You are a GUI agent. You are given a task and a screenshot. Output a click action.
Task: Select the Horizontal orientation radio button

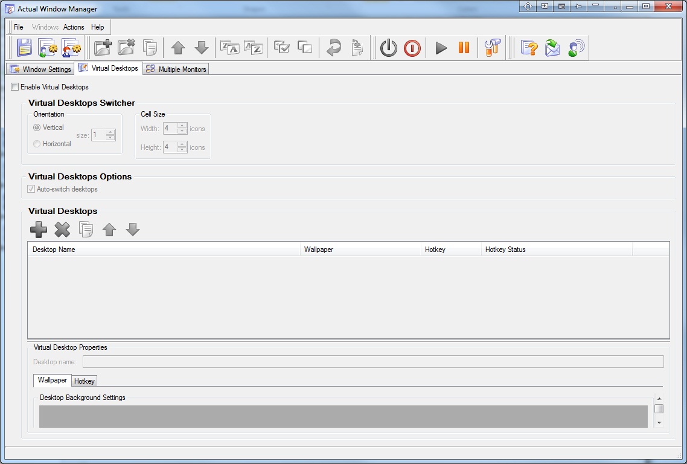(x=37, y=144)
